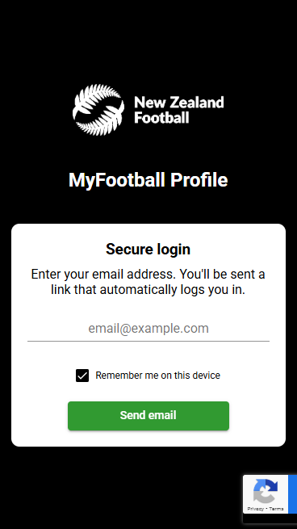Screen dimensions: 297x529
Task: Focus the email@example.com input field
Action: (x=148, y=328)
